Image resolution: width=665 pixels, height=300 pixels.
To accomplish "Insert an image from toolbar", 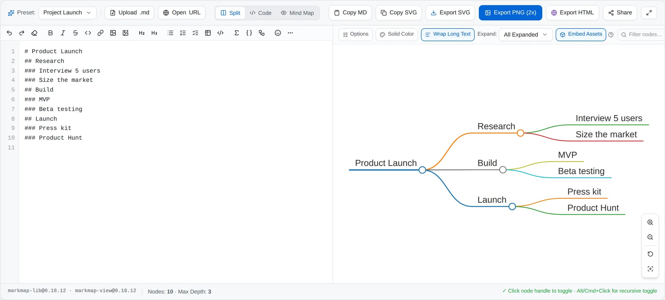I will [113, 33].
